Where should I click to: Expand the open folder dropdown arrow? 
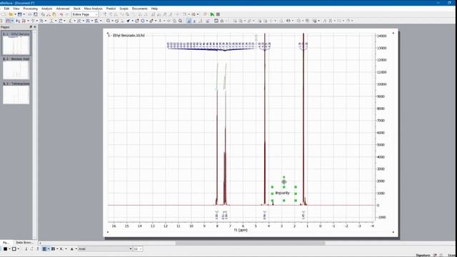click(15, 14)
